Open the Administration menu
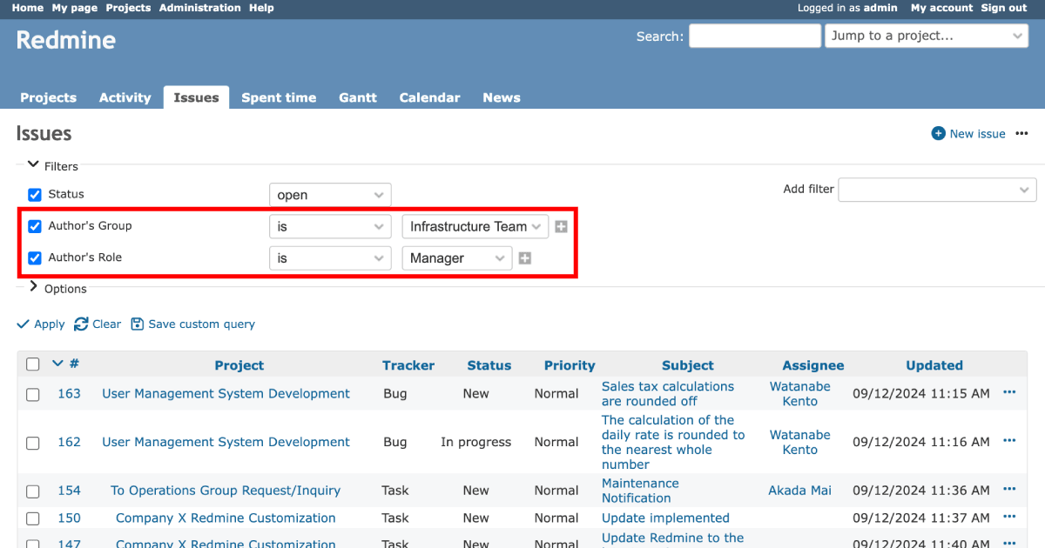The image size is (1045, 548). [x=199, y=8]
